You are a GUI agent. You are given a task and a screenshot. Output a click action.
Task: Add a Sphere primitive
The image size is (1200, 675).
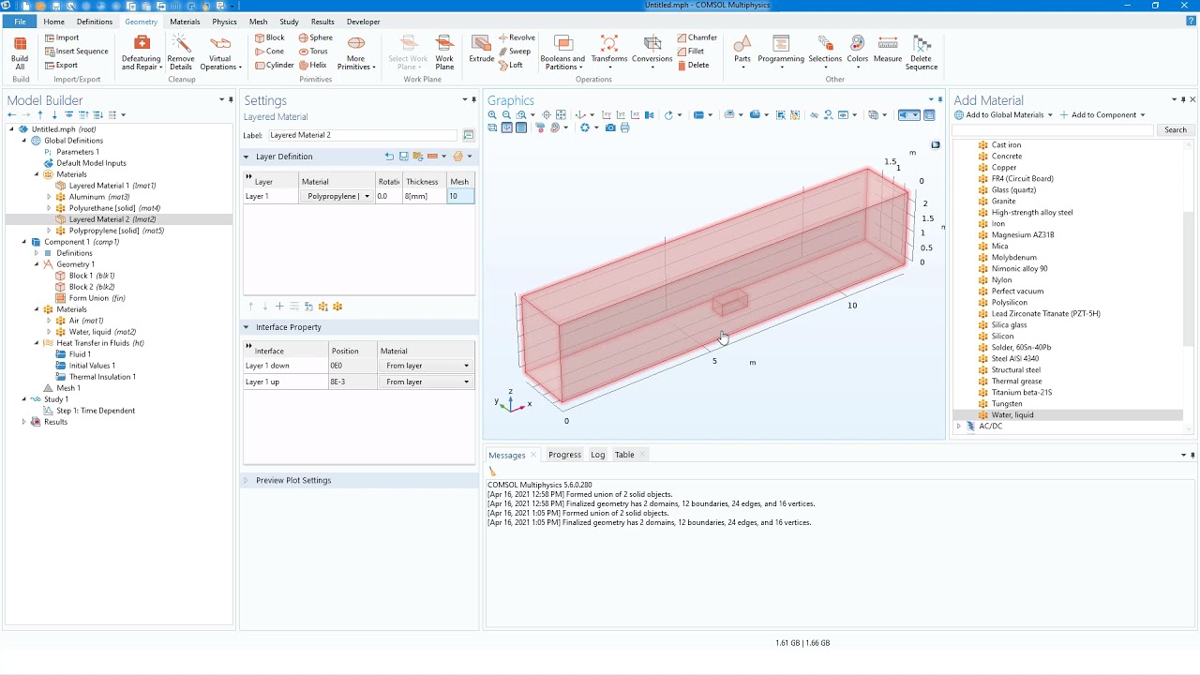tap(315, 38)
